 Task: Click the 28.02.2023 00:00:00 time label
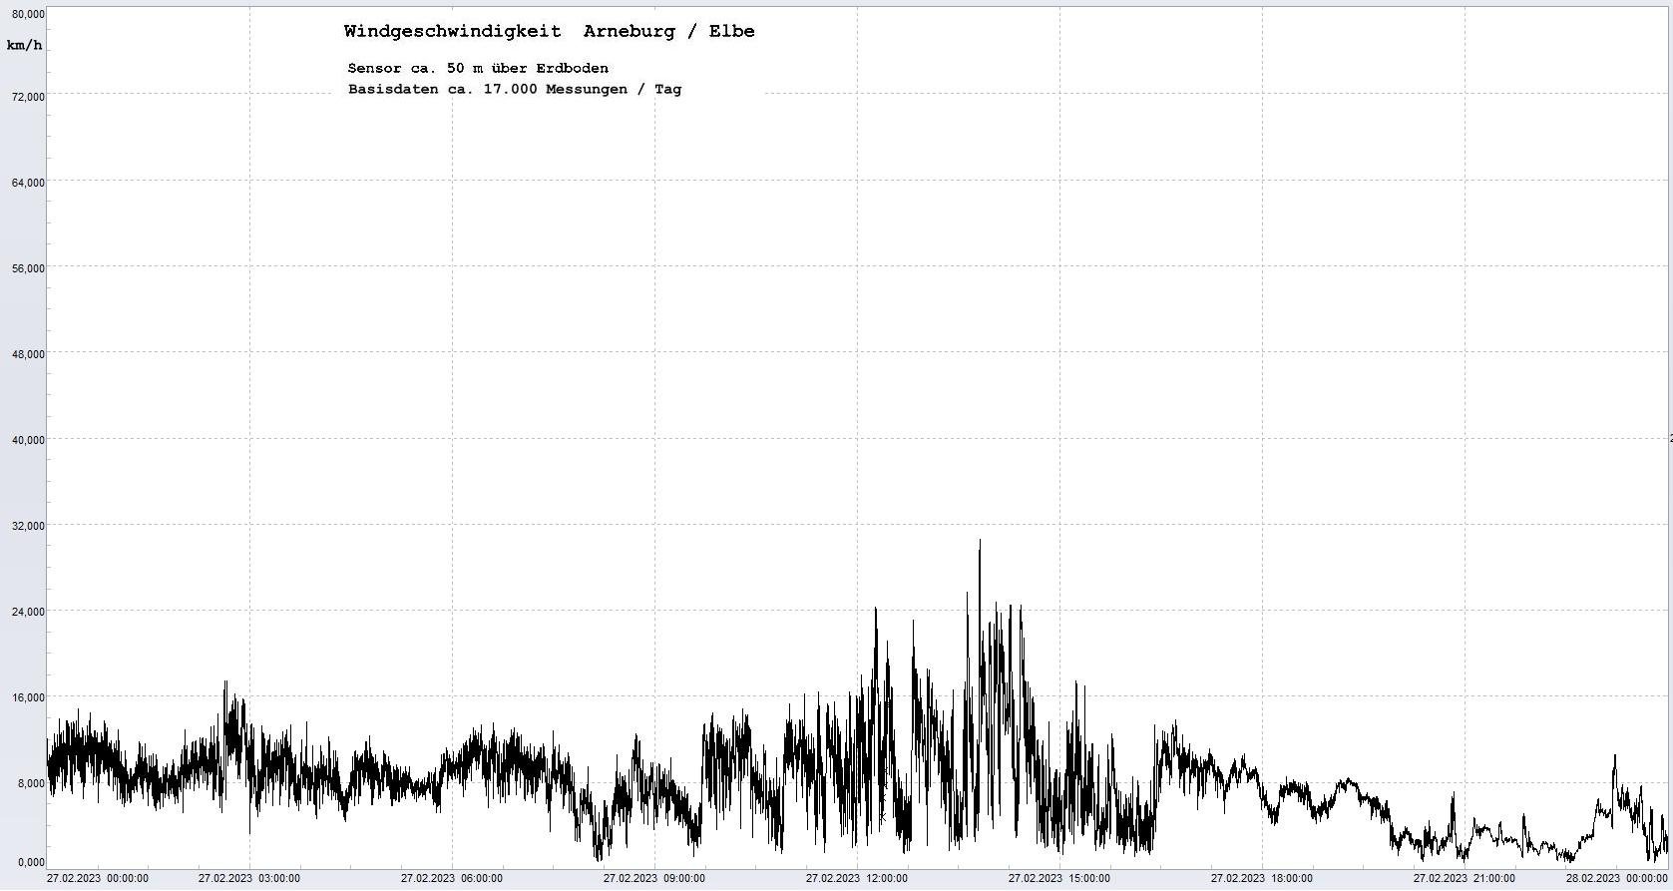click(1616, 879)
